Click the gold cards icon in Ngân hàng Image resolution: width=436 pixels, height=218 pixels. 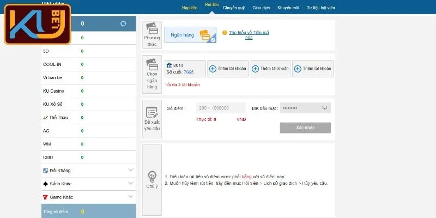(205, 35)
